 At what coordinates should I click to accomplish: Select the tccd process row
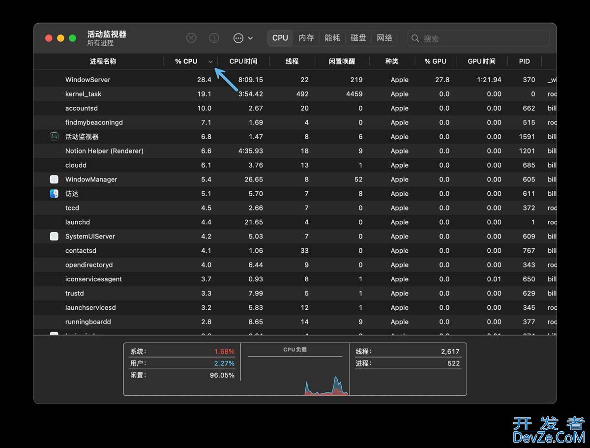pyautogui.click(x=295, y=208)
